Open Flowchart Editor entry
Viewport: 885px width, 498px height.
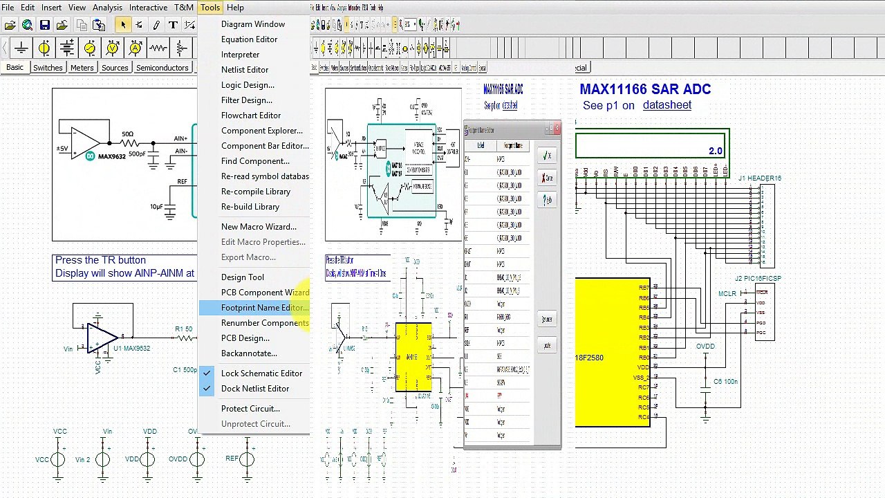253,116
